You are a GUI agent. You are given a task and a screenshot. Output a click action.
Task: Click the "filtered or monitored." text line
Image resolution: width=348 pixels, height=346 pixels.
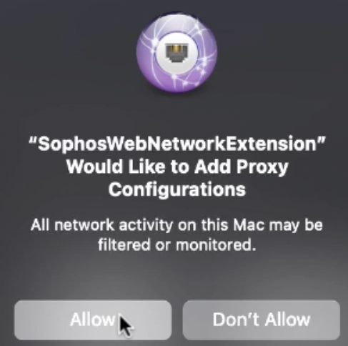pyautogui.click(x=177, y=244)
